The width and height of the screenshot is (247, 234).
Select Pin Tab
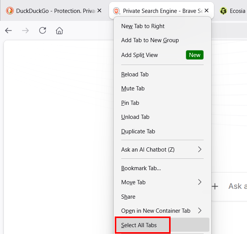[162, 103]
